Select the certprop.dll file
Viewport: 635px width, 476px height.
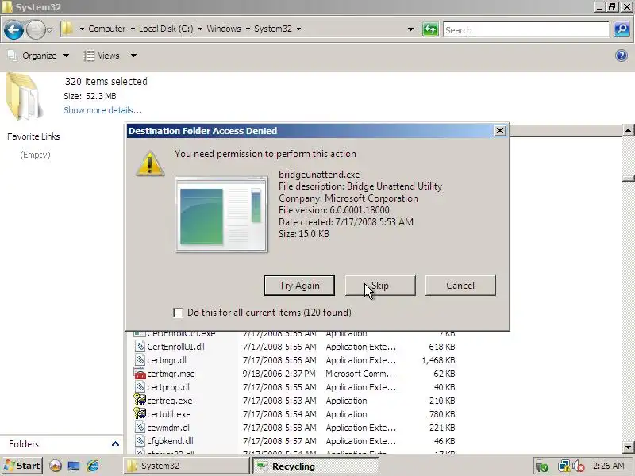click(169, 387)
